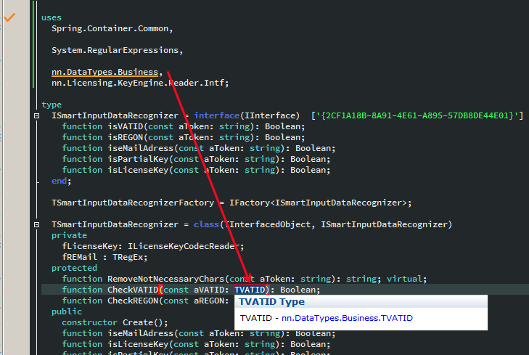Image resolution: width=529 pixels, height=355 pixels.
Task: Click the isVATID function declaration
Action: tap(183, 126)
